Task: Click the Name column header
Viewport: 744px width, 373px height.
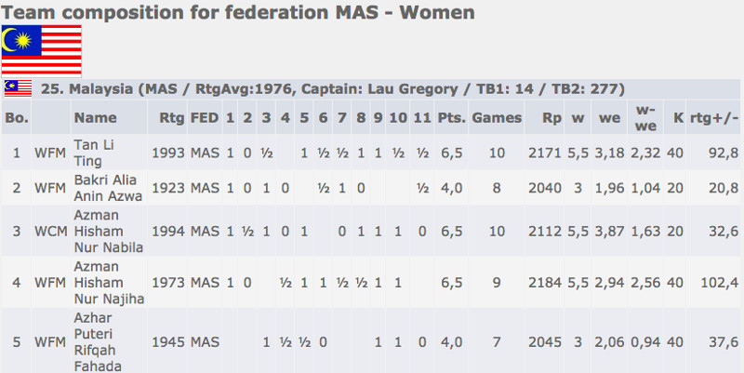Action: (95, 118)
